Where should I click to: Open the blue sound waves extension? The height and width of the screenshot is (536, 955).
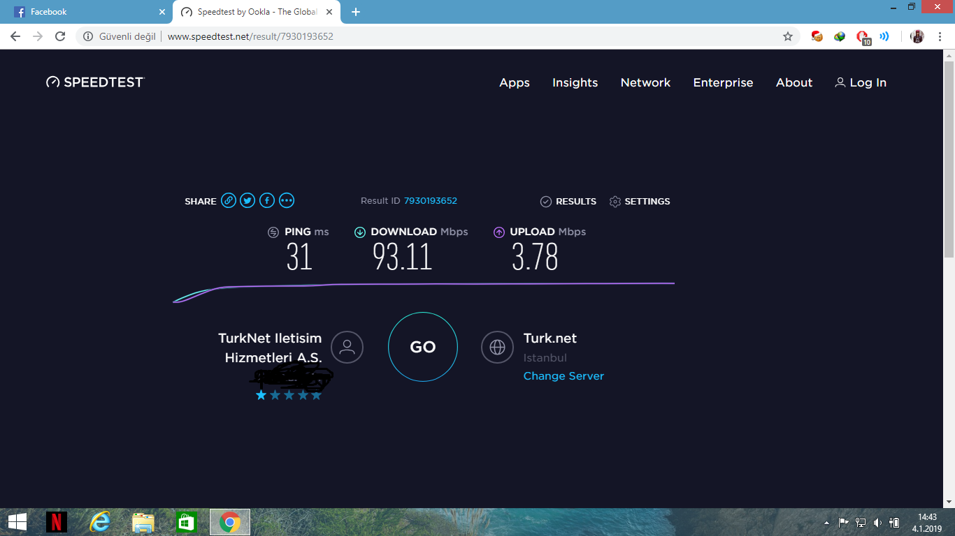(884, 36)
